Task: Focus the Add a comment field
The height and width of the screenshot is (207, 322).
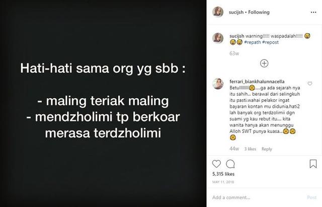Action: (x=257, y=197)
